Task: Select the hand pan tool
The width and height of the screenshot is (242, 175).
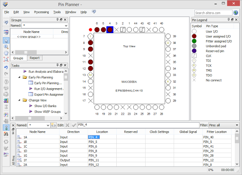Action: coord(6,53)
